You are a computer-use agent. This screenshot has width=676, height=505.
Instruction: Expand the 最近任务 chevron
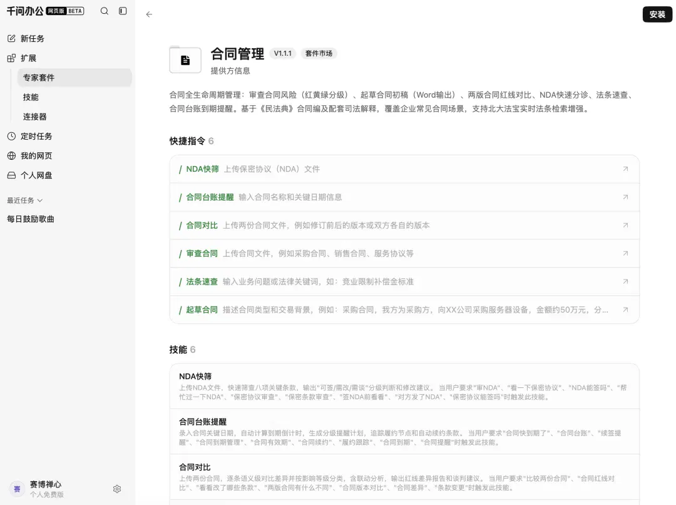[40, 200]
